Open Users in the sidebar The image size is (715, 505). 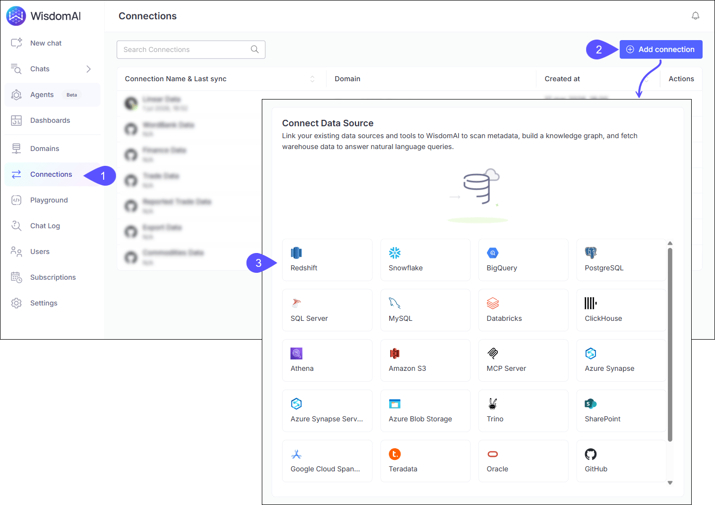click(x=53, y=252)
